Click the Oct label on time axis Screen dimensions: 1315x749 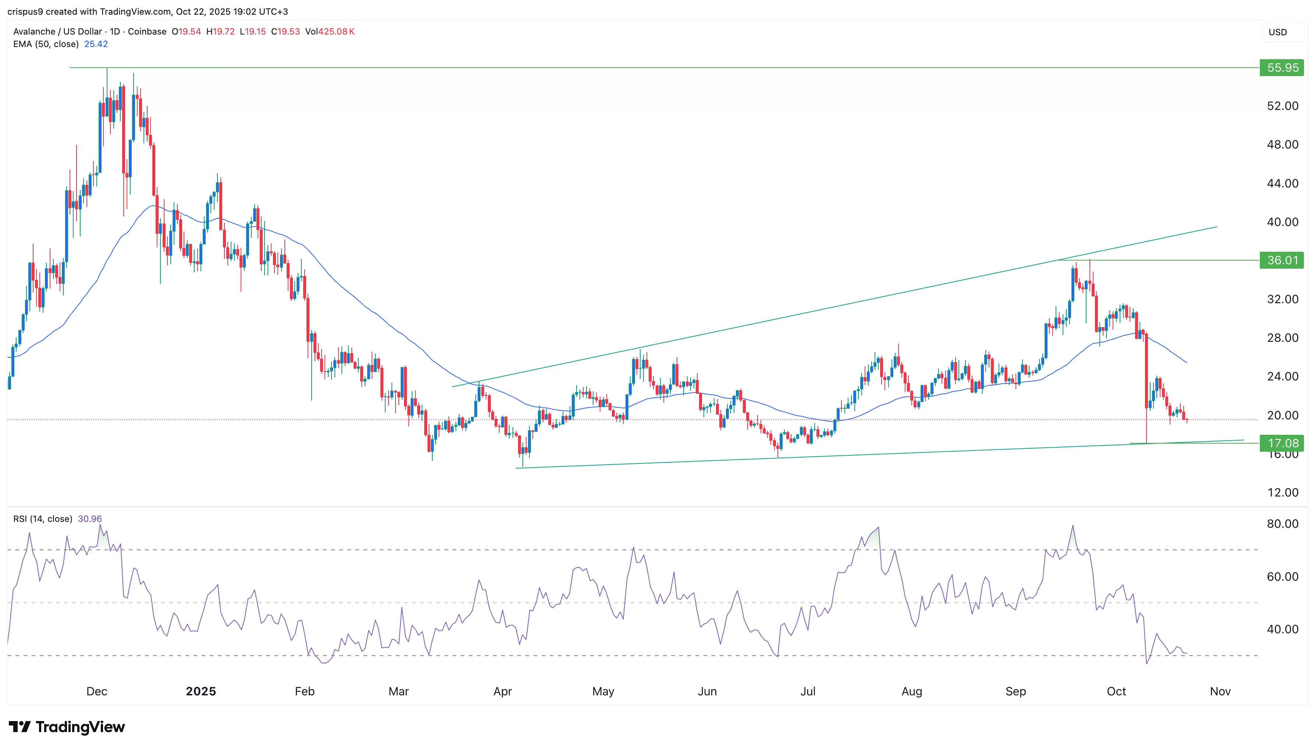coord(1116,691)
